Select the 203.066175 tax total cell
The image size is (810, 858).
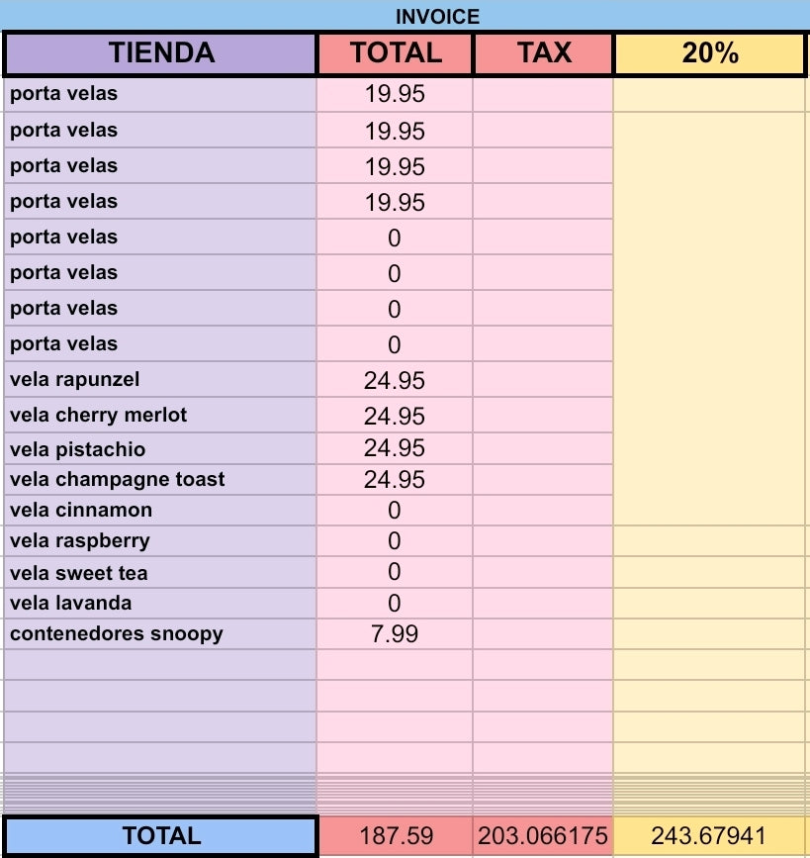543,835
